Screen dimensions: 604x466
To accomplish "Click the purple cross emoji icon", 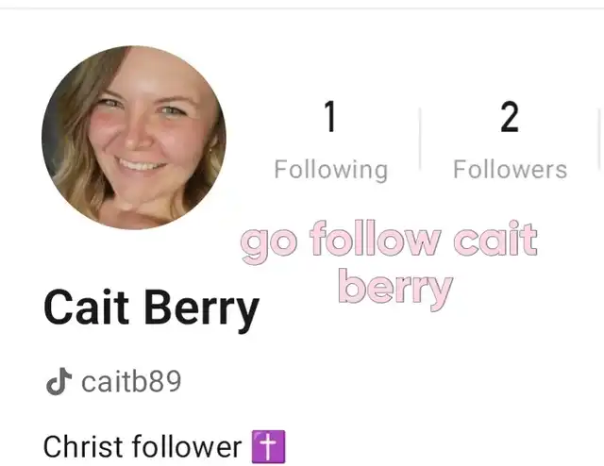I will (x=268, y=447).
